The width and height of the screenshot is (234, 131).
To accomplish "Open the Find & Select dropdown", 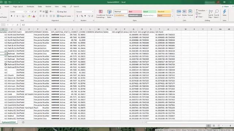I will [216, 14].
